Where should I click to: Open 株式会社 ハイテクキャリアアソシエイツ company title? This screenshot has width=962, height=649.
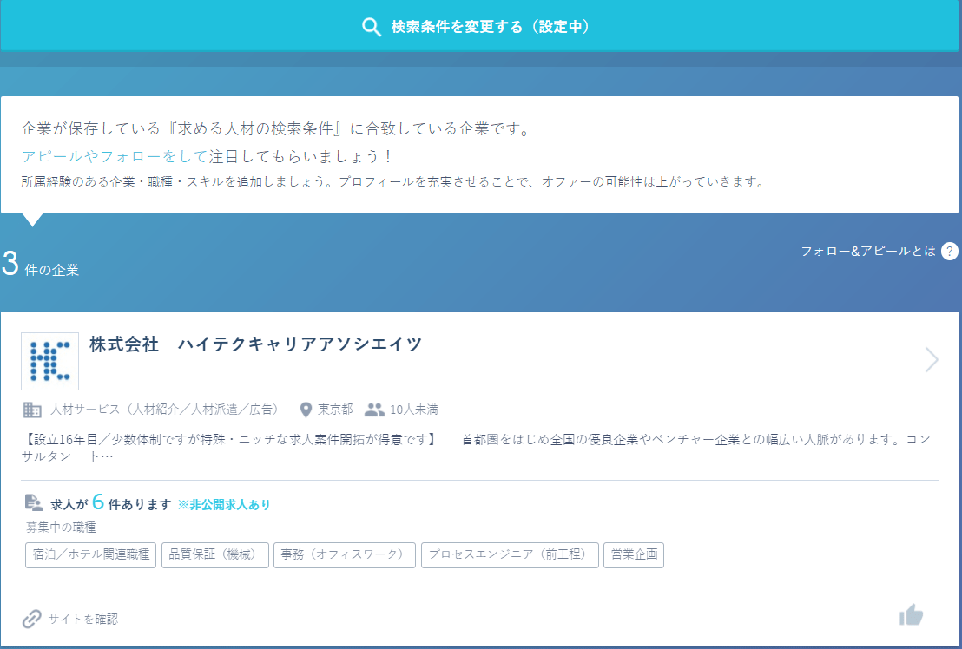(256, 344)
